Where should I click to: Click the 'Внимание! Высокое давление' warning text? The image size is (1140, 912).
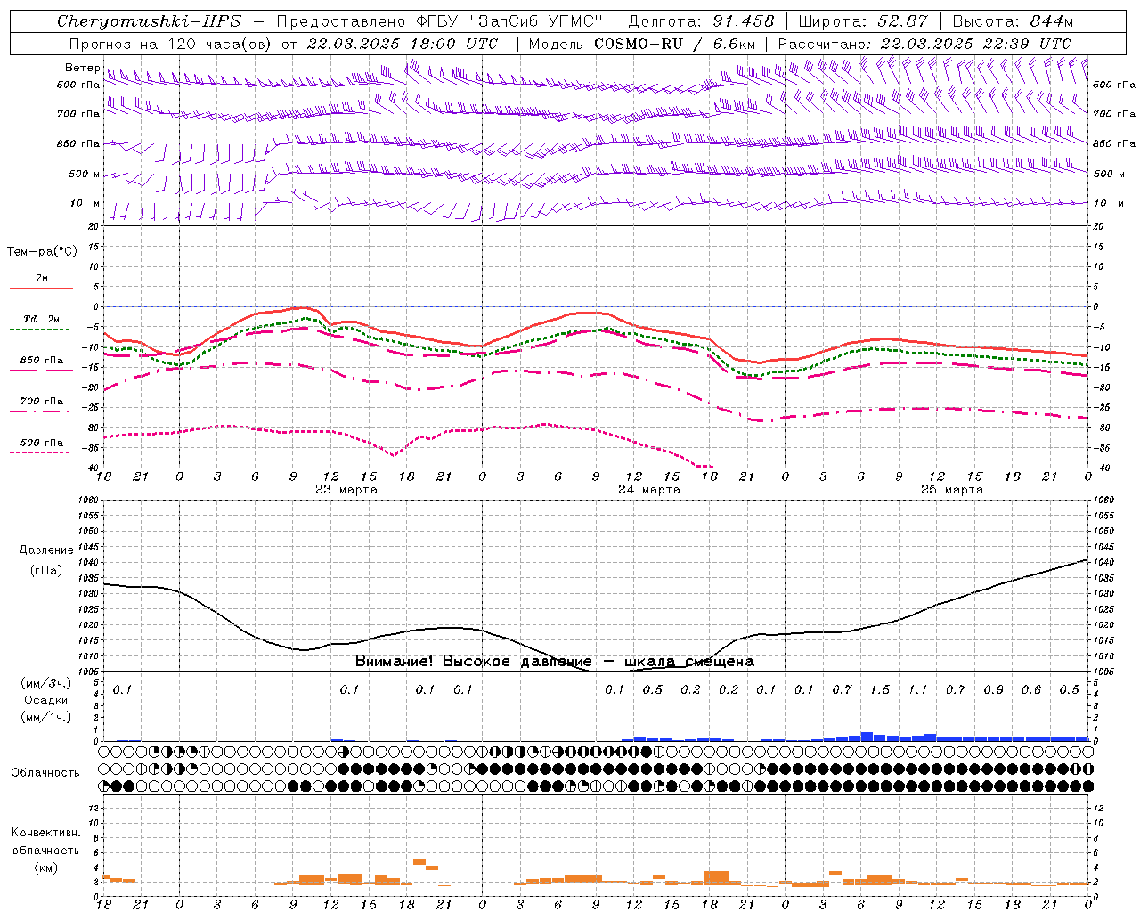(473, 662)
